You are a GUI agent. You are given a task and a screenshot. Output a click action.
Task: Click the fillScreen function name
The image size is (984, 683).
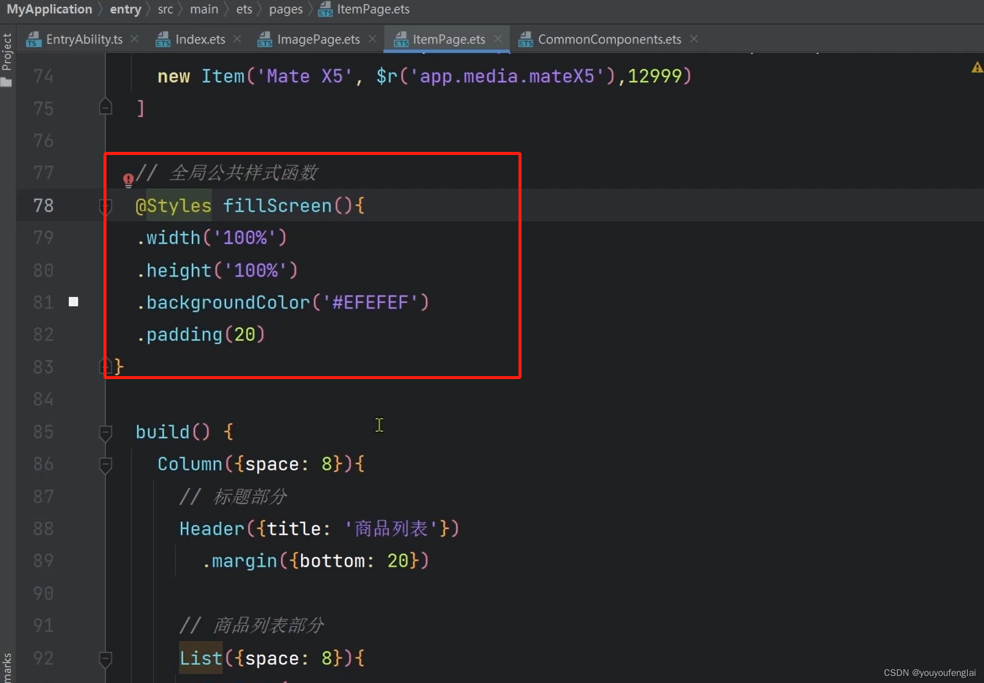point(277,205)
